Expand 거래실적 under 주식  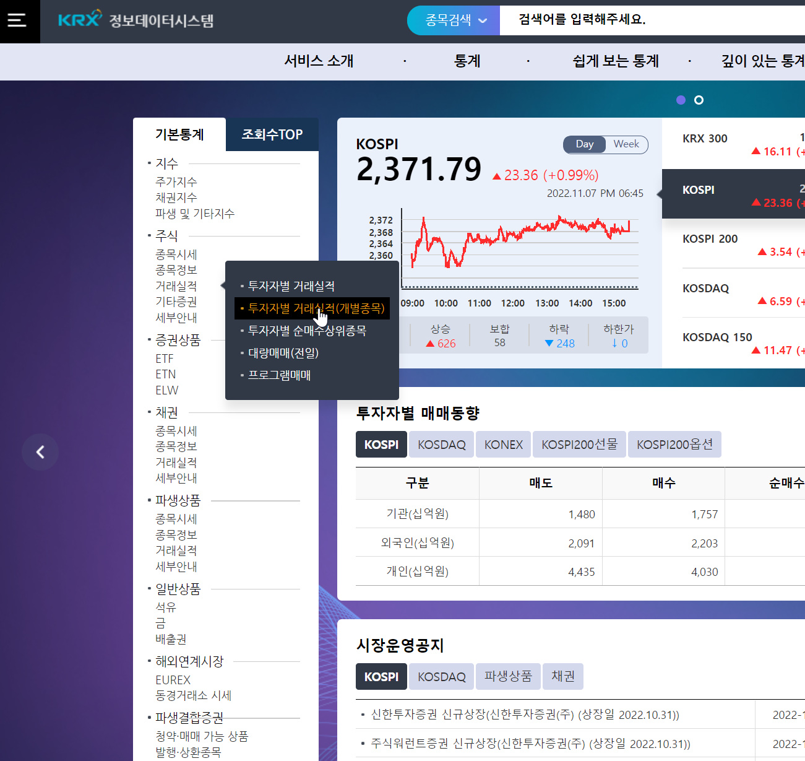tap(176, 286)
